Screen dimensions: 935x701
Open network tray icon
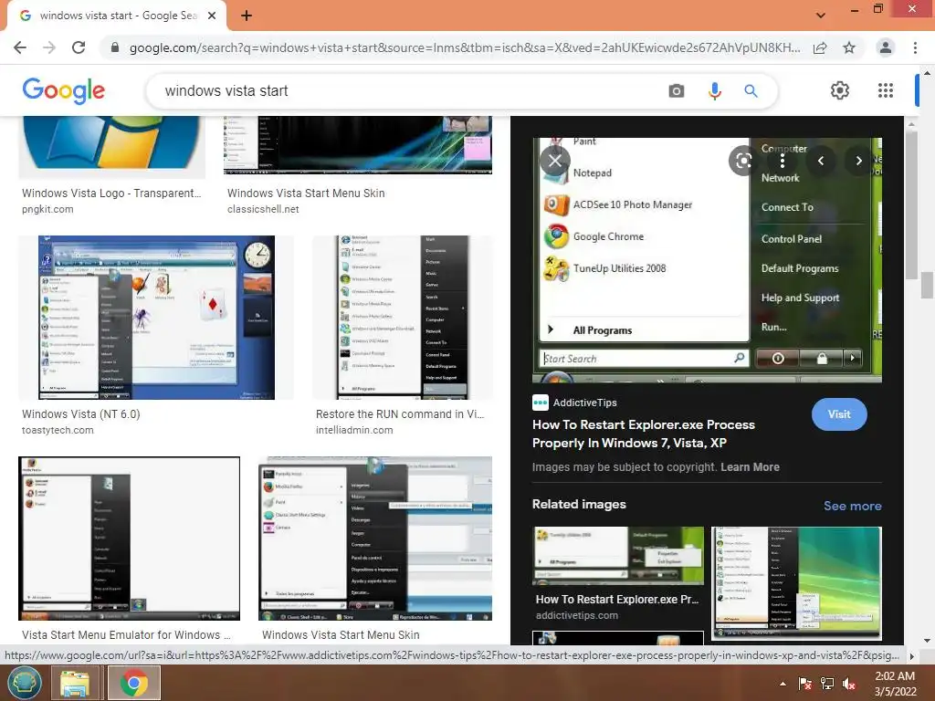click(827, 684)
